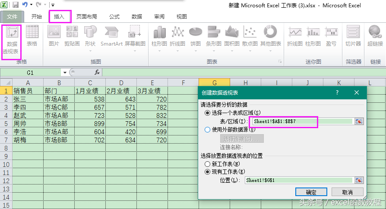Click the Name Box showing G1
The width and height of the screenshot is (386, 209).
31,73
